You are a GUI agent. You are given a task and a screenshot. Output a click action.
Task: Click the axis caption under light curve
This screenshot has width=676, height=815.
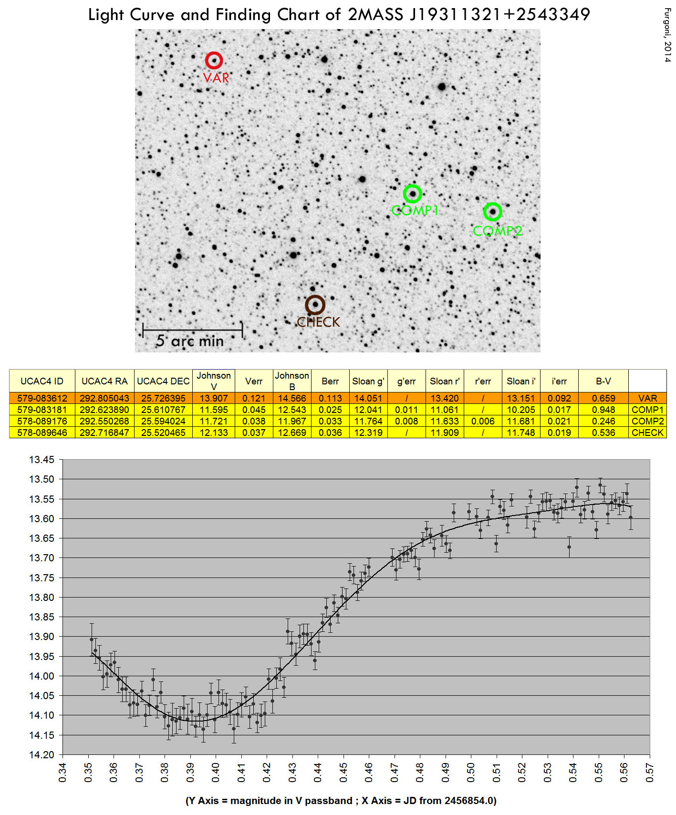(341, 801)
